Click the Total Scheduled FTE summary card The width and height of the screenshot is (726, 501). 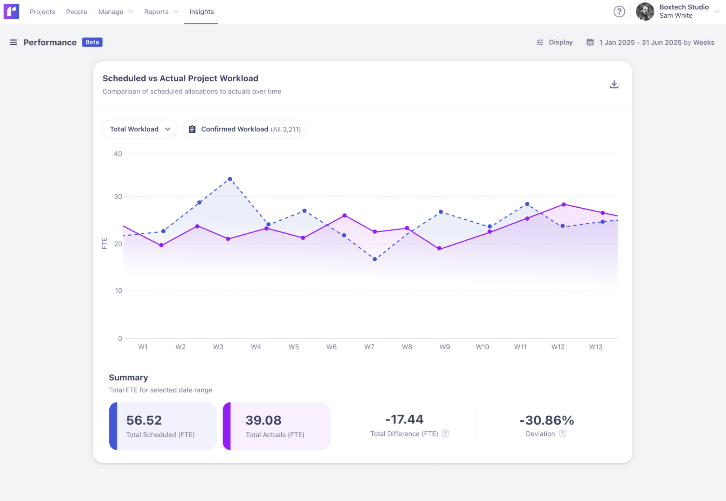(x=163, y=426)
